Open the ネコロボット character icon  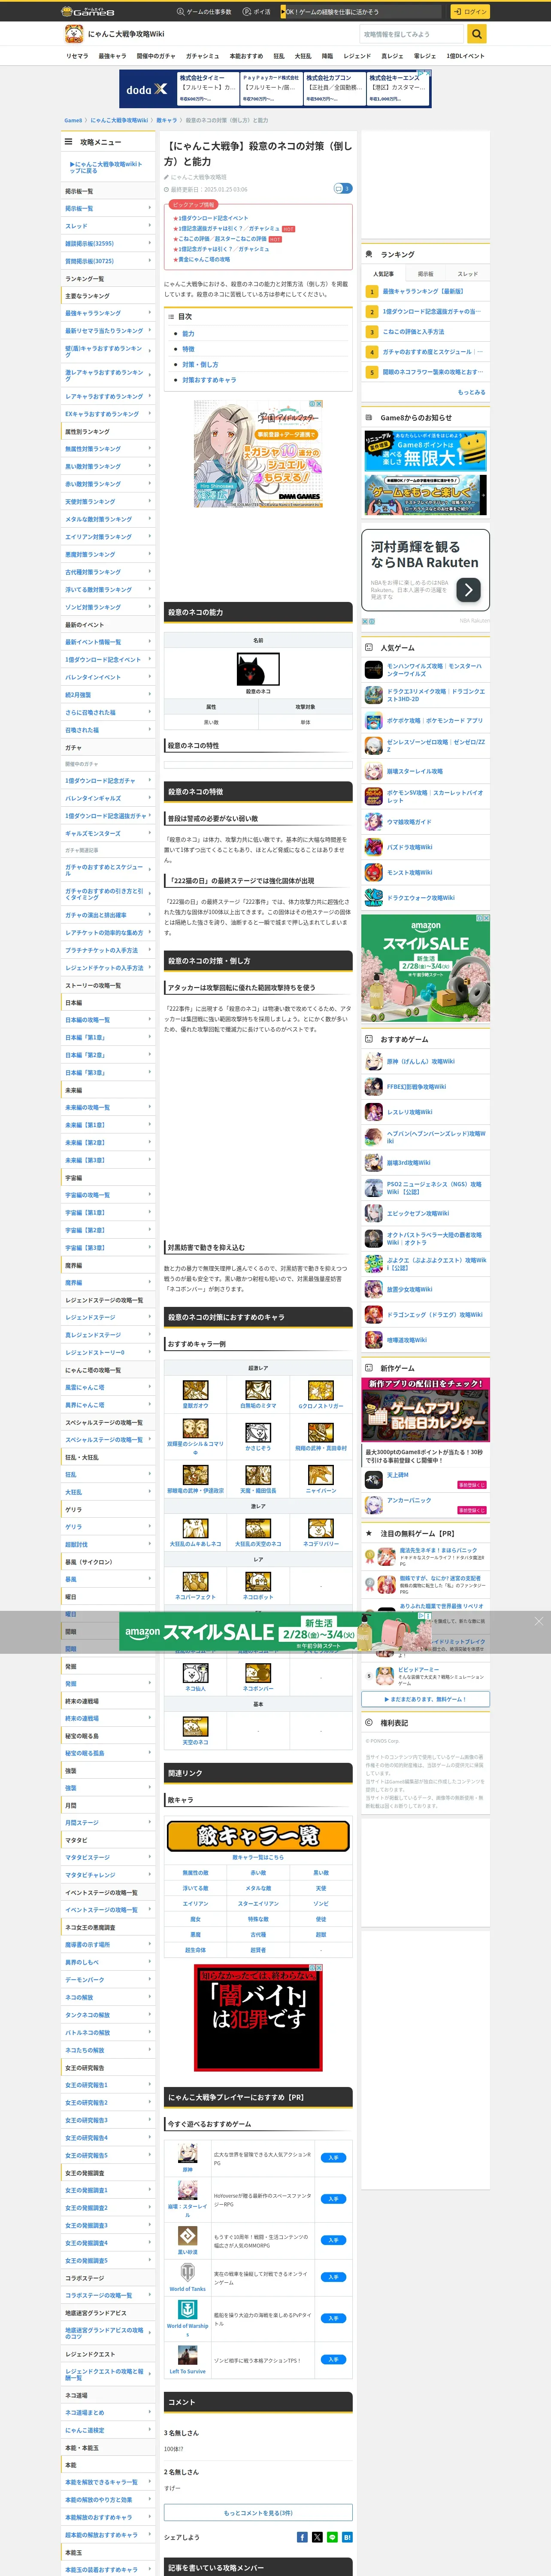(258, 1582)
